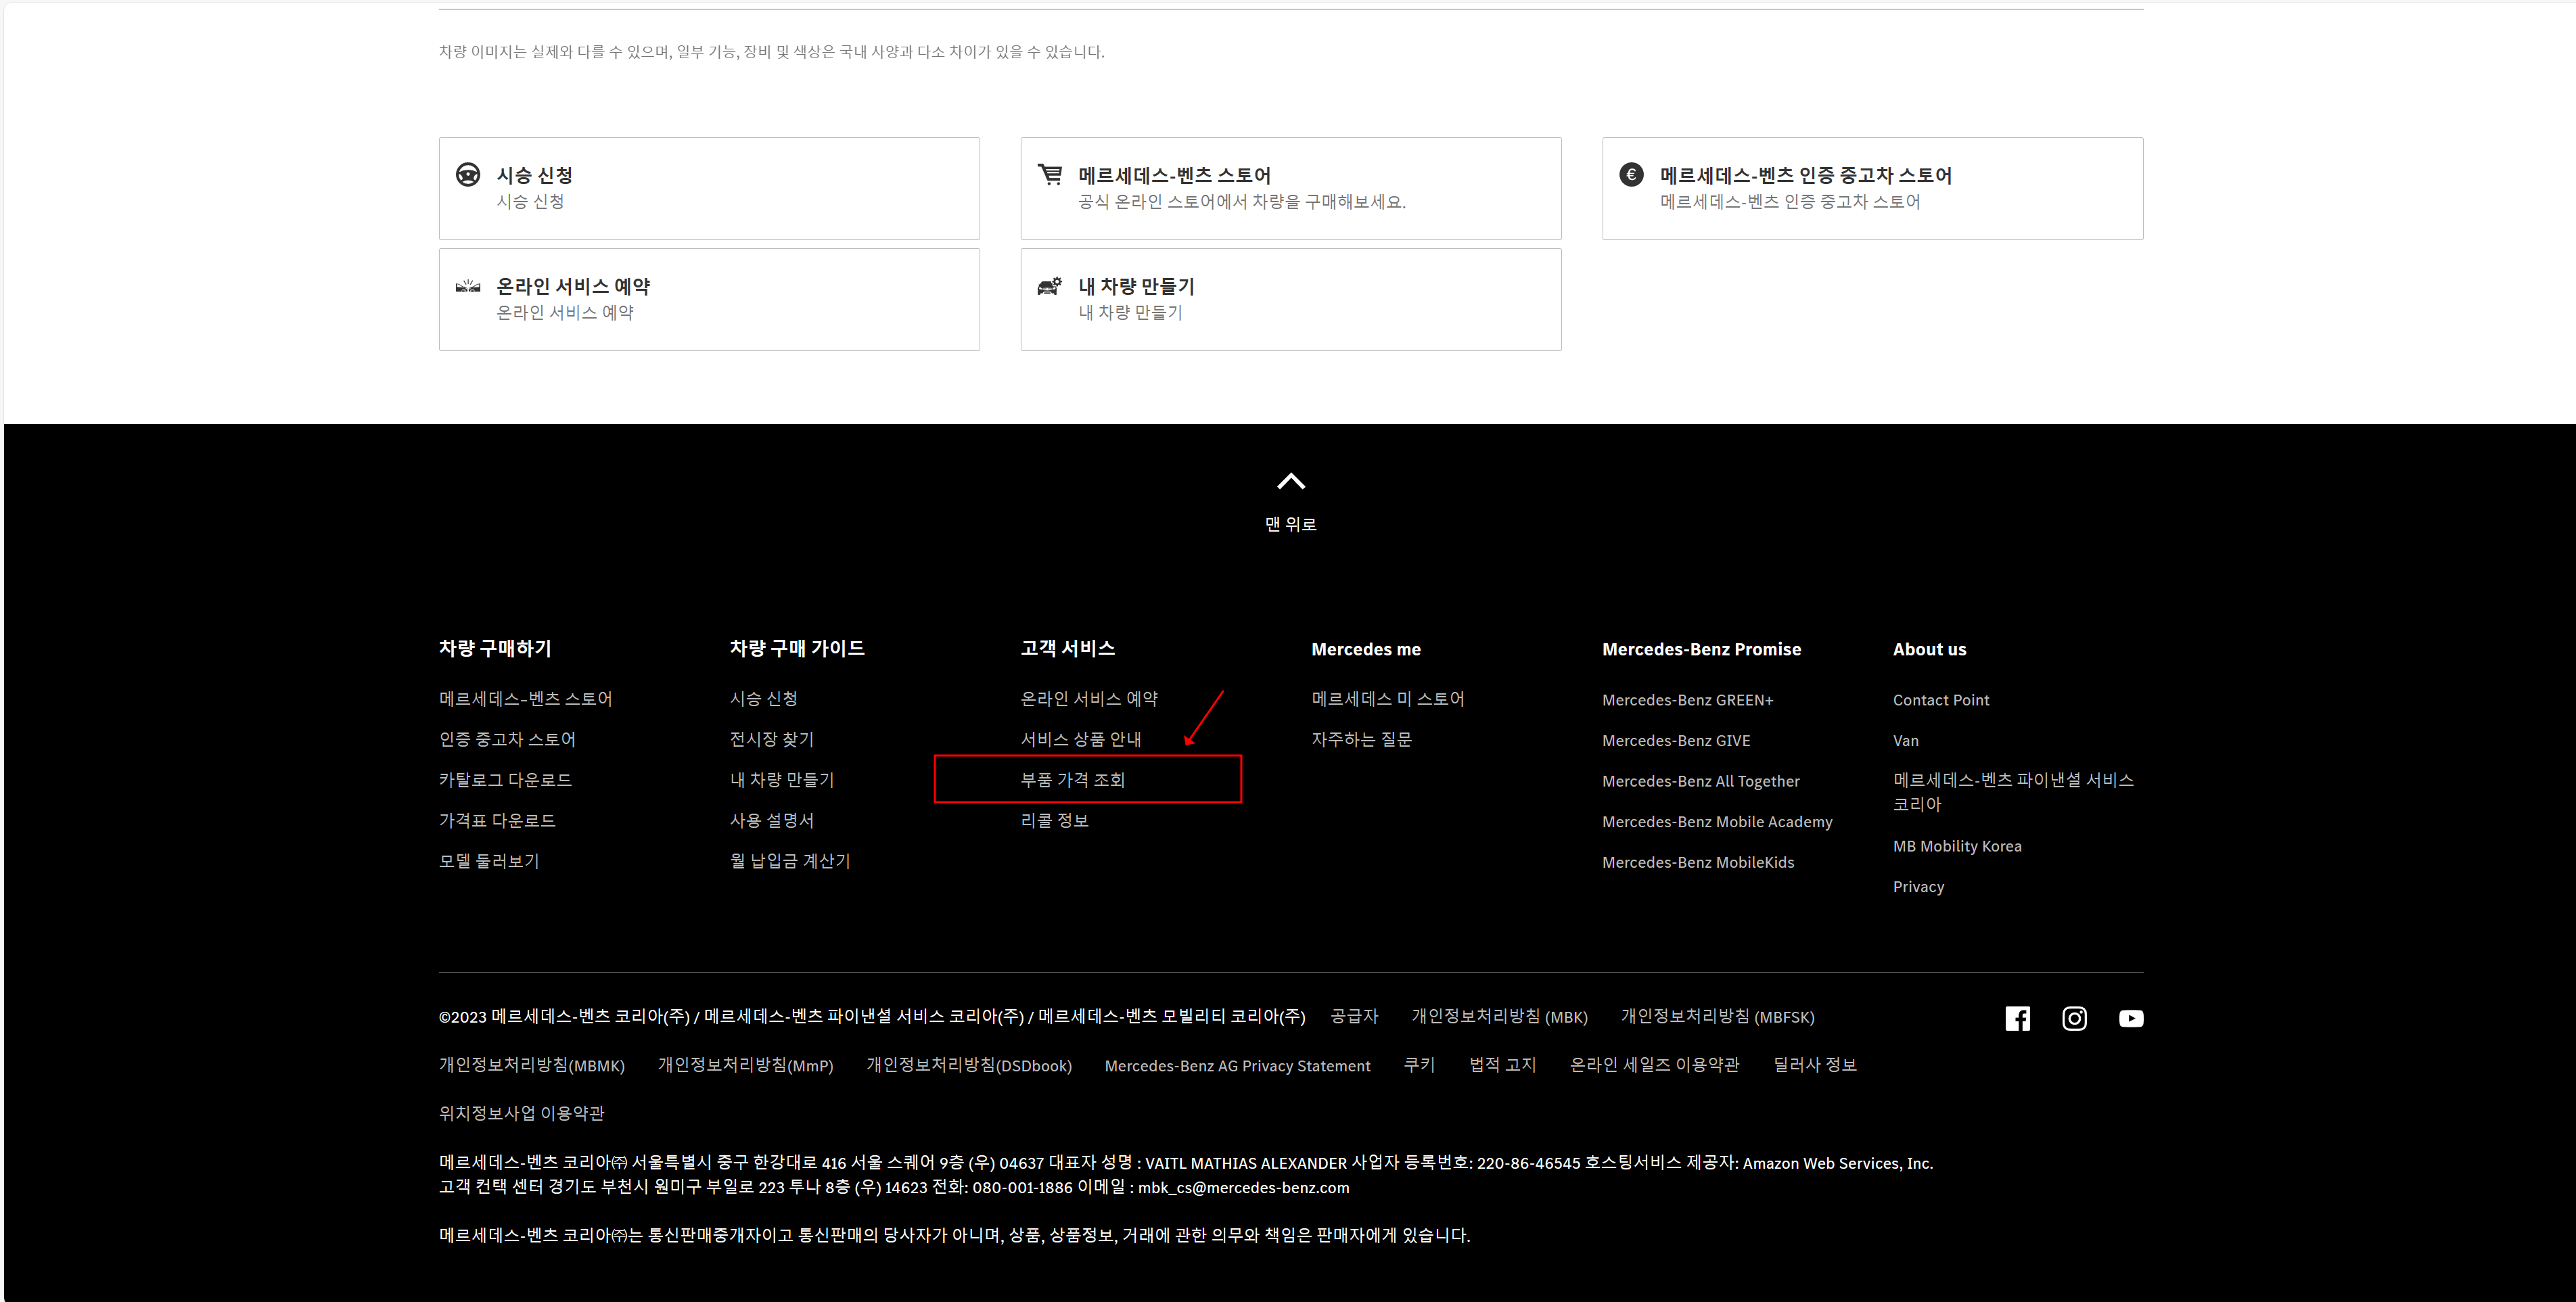Click the 맨 위로 up chevron
Image resolution: width=2576 pixels, height=1302 pixels.
1291,482
